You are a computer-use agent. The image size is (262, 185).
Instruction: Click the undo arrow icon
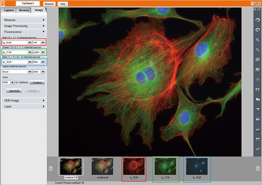257,99
